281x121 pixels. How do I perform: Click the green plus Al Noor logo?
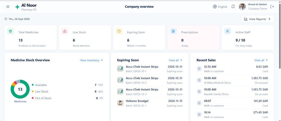coord(17,7)
